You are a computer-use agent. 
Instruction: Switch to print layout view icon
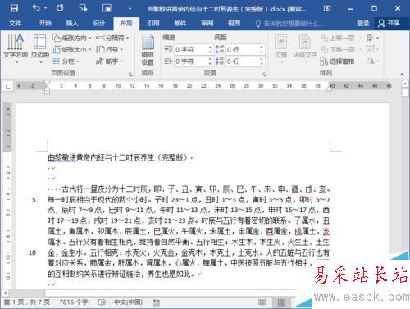[x=281, y=302]
